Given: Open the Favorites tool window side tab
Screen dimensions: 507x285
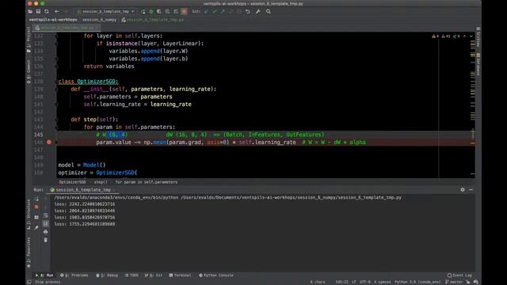Looking at the screenshot, I should tap(29, 253).
